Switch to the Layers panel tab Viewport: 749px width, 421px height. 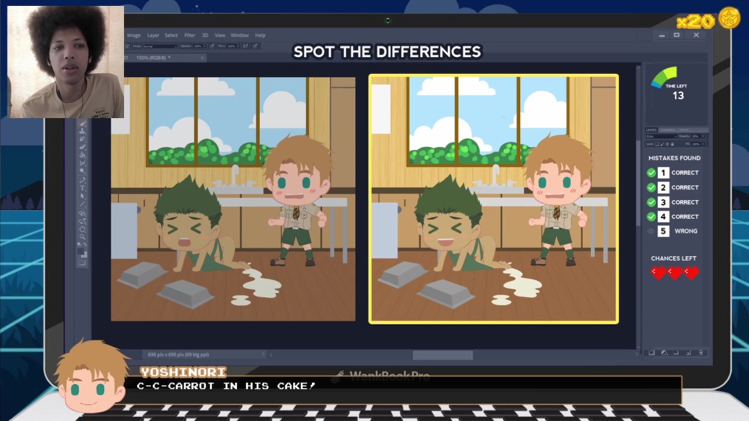[x=651, y=130]
